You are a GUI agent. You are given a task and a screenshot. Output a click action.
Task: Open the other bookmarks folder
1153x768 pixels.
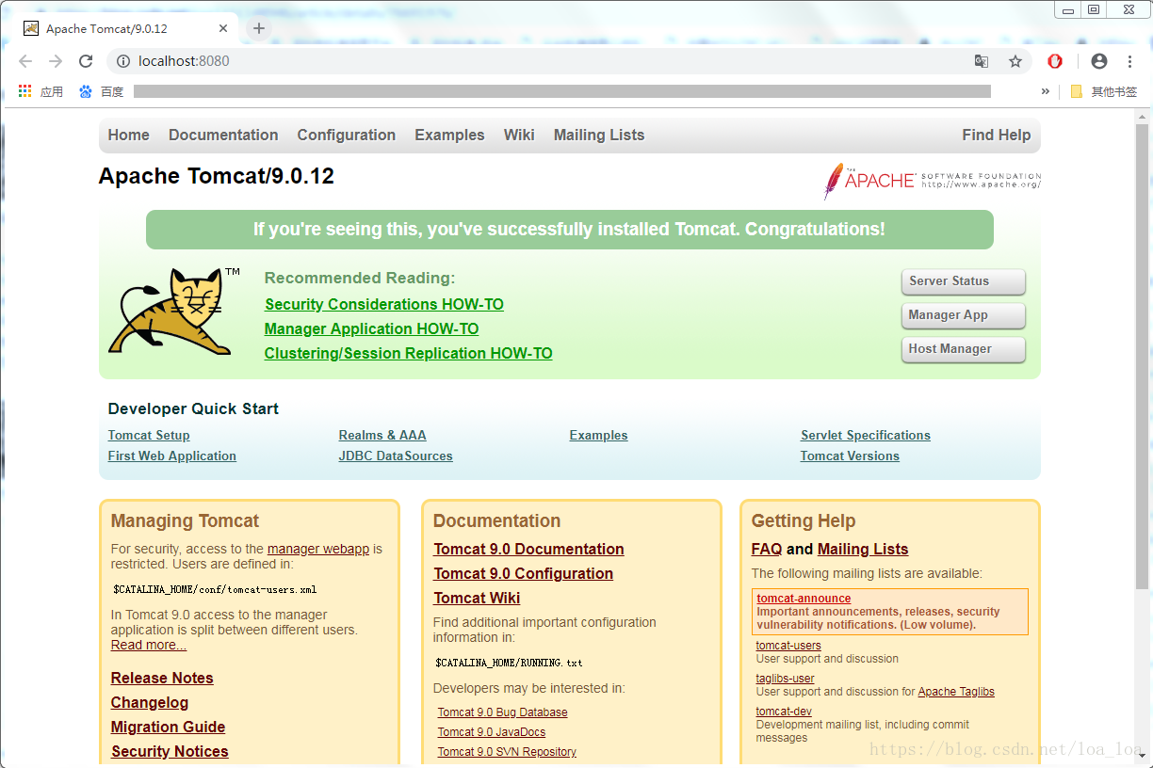point(1104,91)
